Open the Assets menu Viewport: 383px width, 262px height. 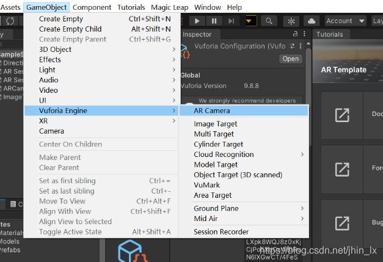(x=10, y=7)
